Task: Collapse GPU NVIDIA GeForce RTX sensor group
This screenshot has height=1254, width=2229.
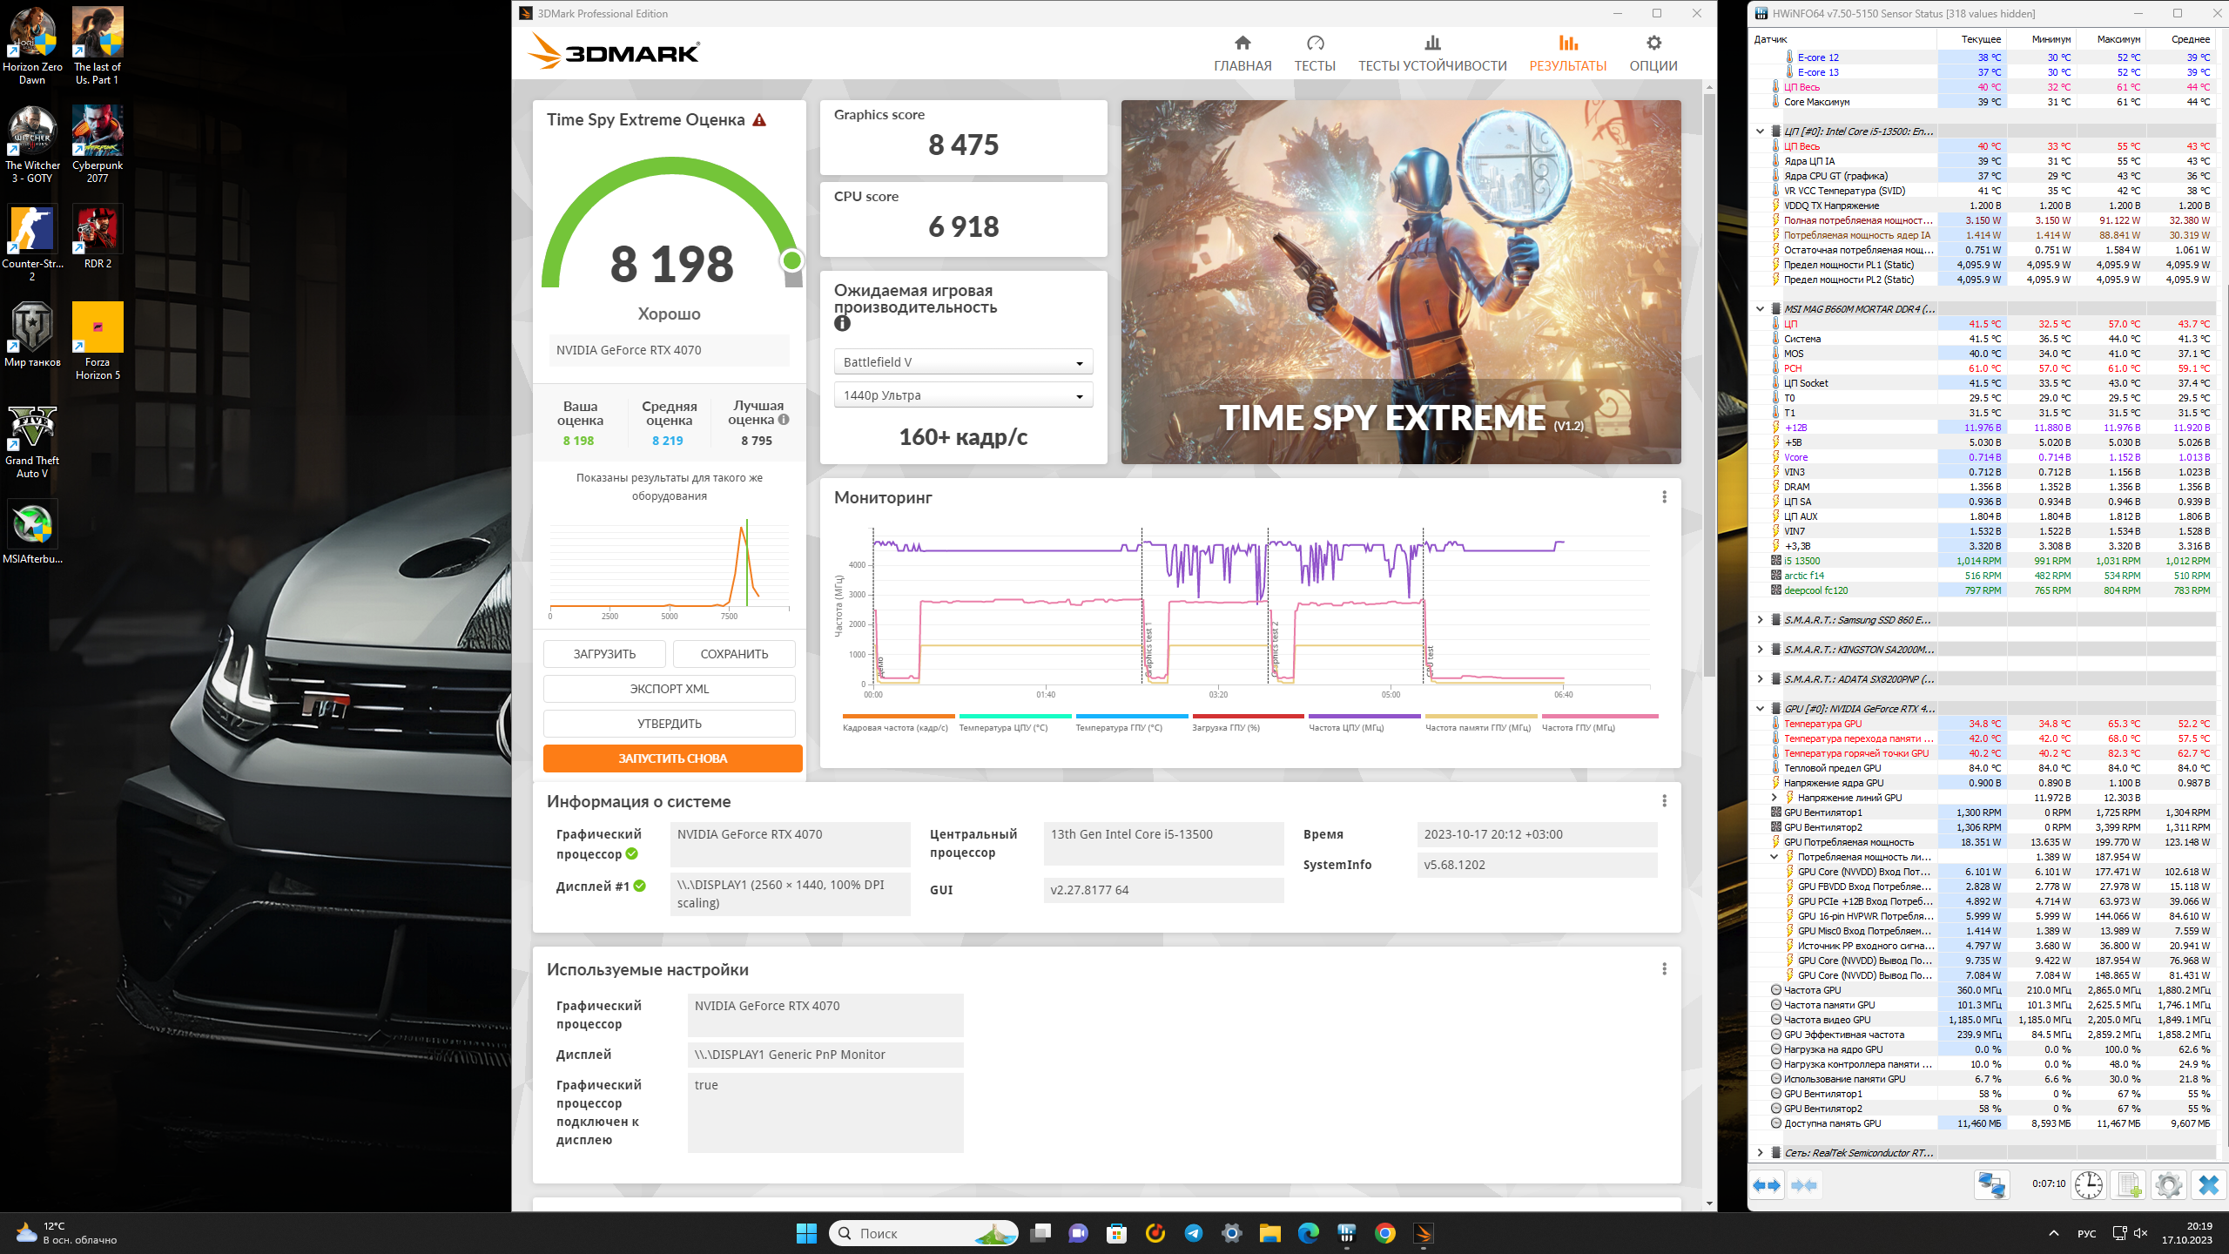Action: [x=1760, y=709]
